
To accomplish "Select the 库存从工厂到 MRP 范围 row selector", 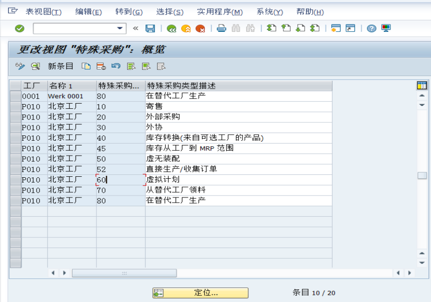I will coord(15,148).
